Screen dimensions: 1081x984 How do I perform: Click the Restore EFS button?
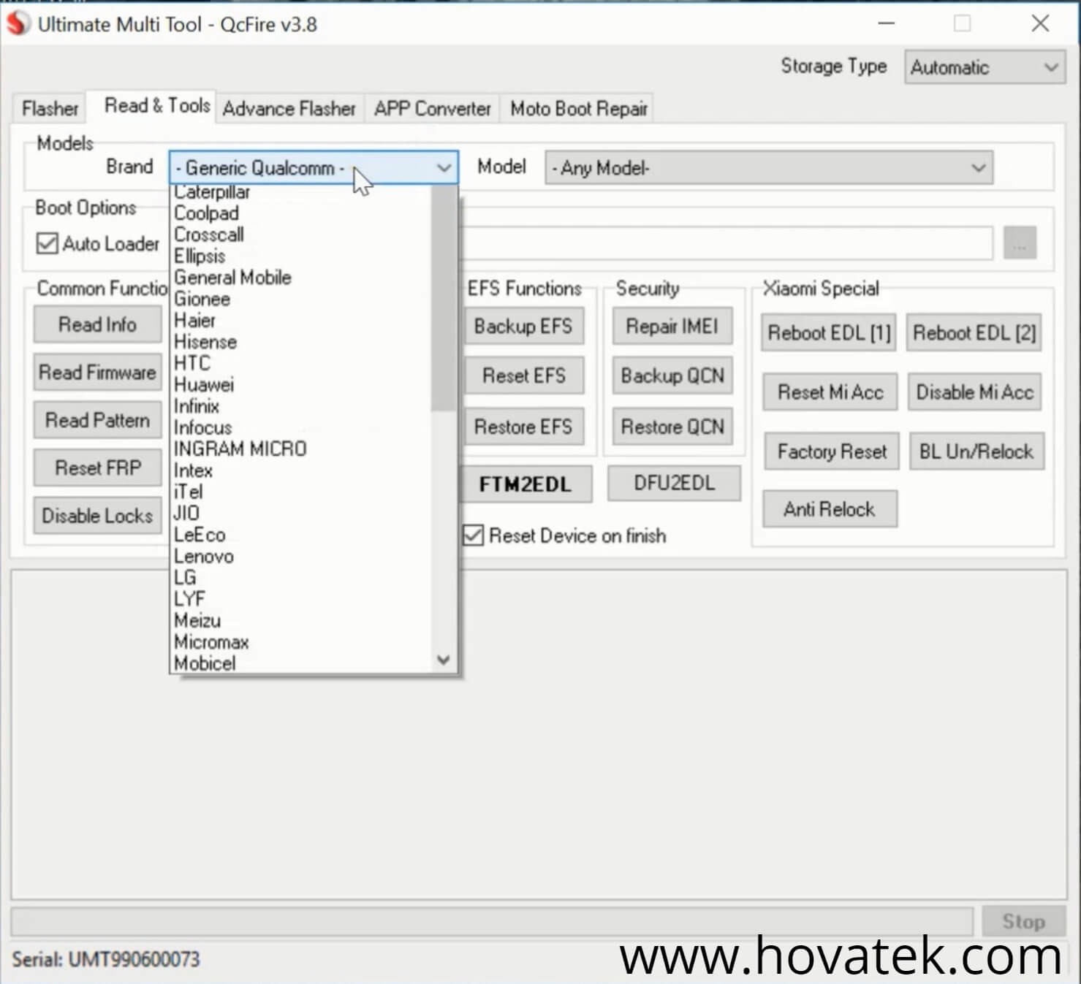[x=523, y=427]
